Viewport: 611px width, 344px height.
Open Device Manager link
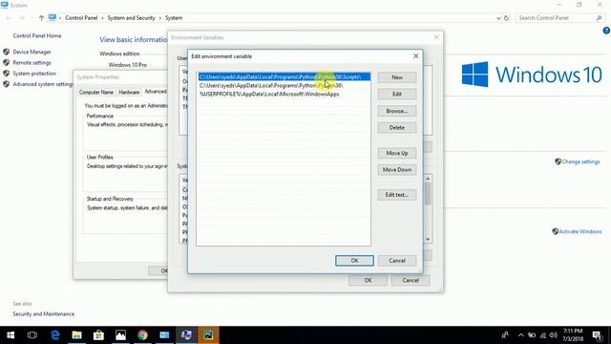(x=32, y=52)
